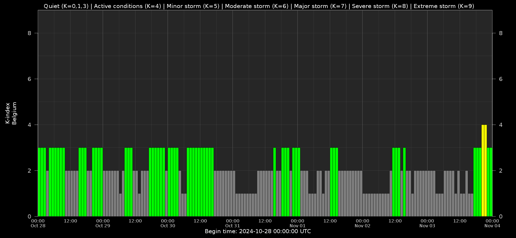Click the 'Nov 04' date label at the end

[x=492, y=226]
